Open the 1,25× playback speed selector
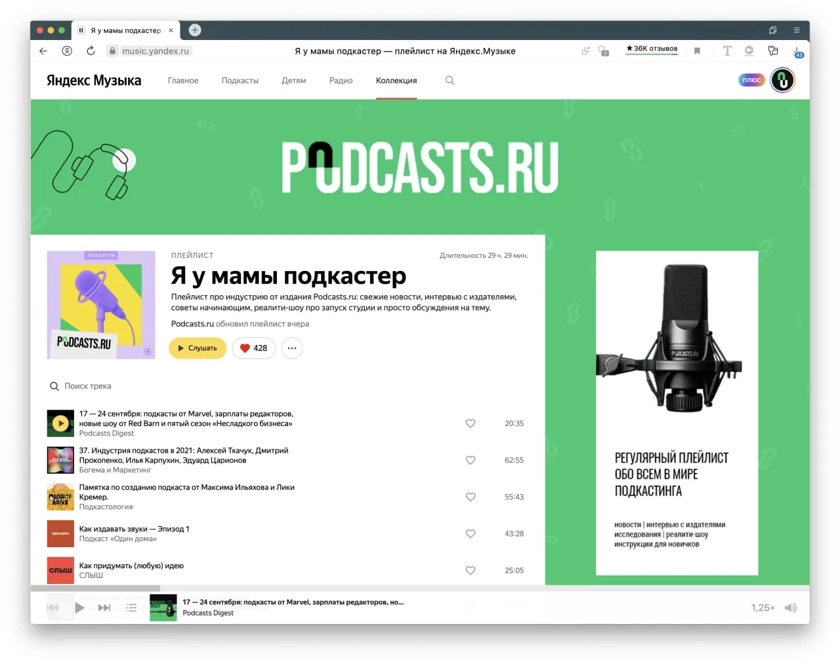Image resolution: width=840 pixels, height=664 pixels. tap(763, 608)
